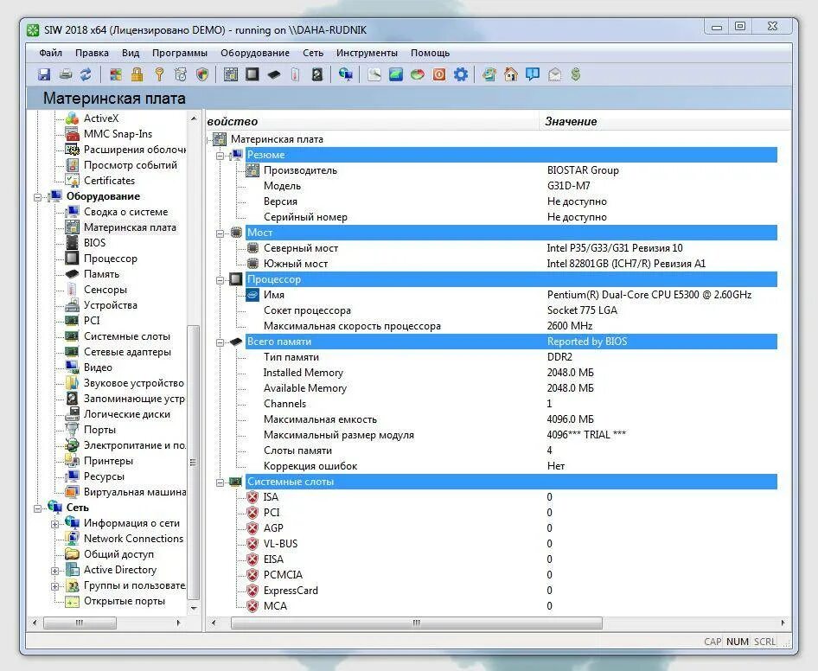Select Процессор in the left tree

pyautogui.click(x=111, y=259)
